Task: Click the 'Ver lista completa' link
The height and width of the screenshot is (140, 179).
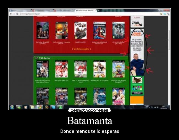Action: (82, 49)
